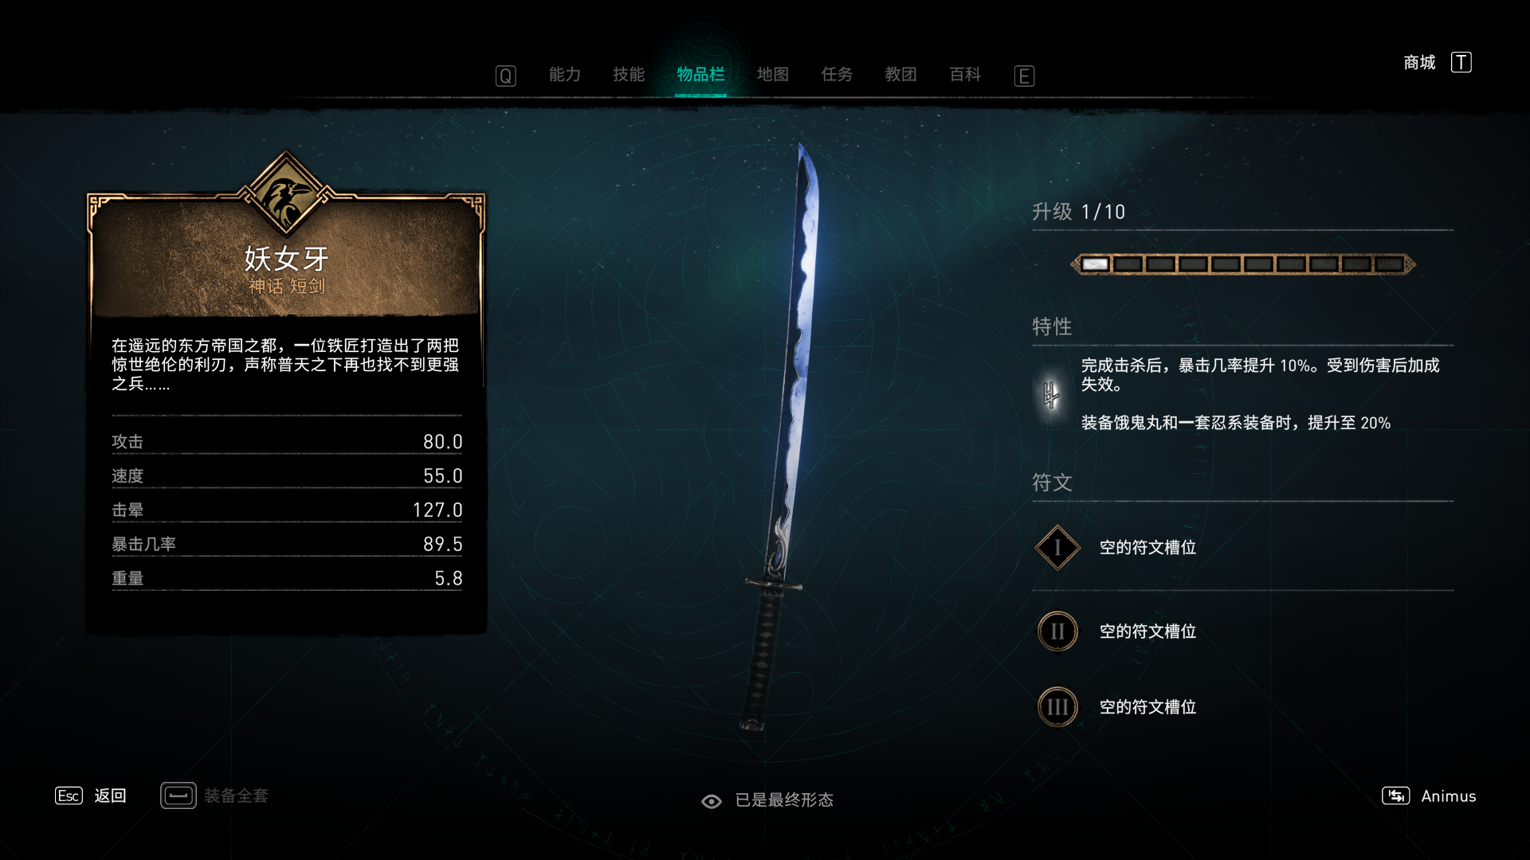Screen dimensions: 1530x860
Task: Click the first upgrade level bar segment
Action: pos(1095,264)
